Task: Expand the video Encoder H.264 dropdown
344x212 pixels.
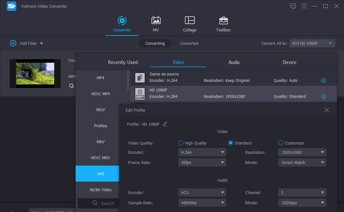Action: click(202, 152)
